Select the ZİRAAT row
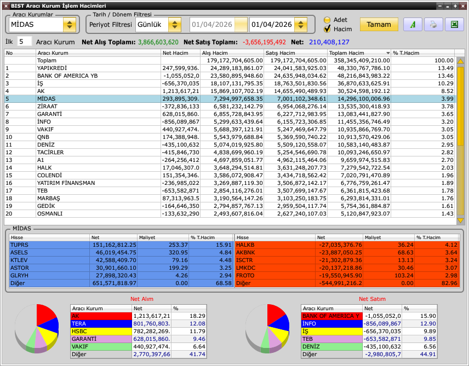469x366 pixels. click(x=230, y=106)
